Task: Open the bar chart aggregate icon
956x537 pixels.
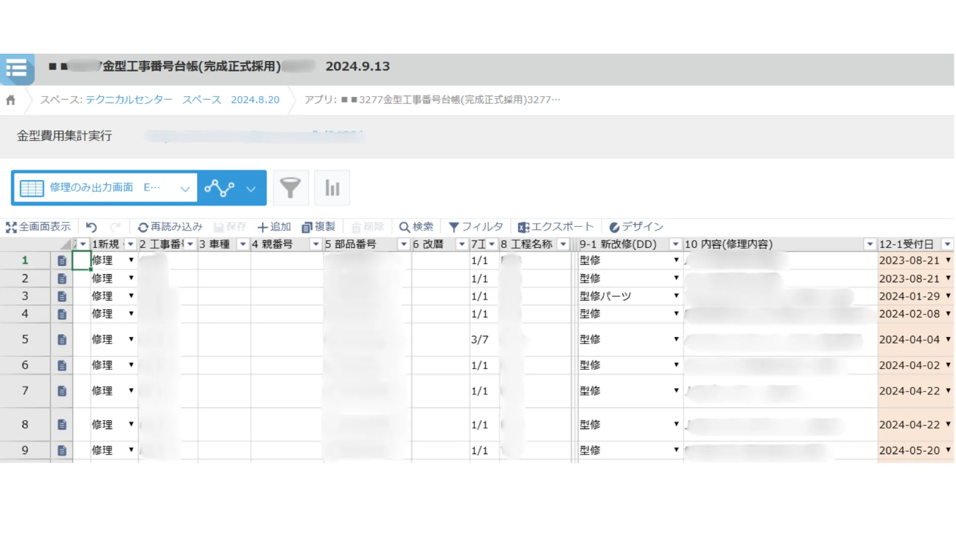Action: (332, 188)
